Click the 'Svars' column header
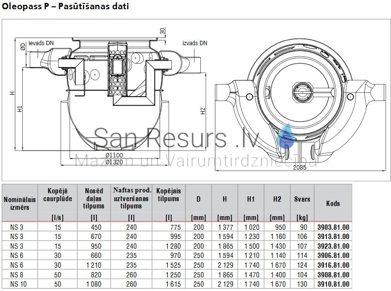391x291 pixels. click(302, 199)
